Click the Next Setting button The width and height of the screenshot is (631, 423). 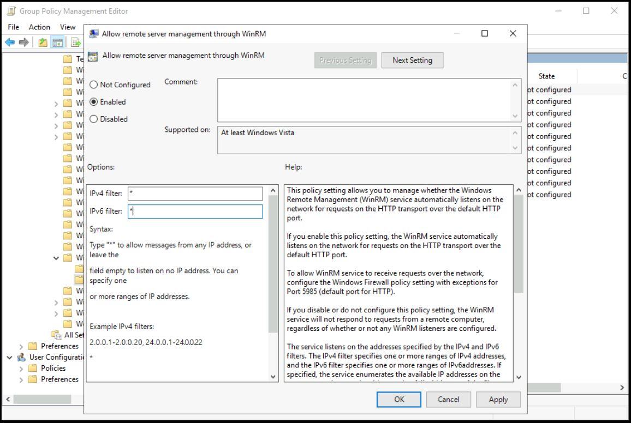coord(412,60)
